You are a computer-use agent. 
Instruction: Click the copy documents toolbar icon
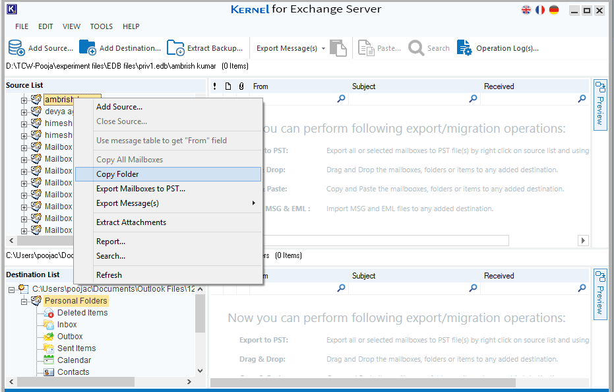338,48
